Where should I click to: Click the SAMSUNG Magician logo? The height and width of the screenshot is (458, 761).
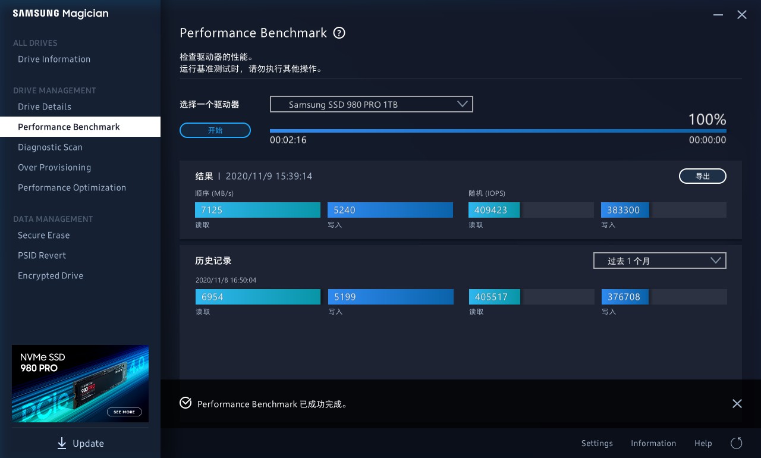[x=61, y=14]
